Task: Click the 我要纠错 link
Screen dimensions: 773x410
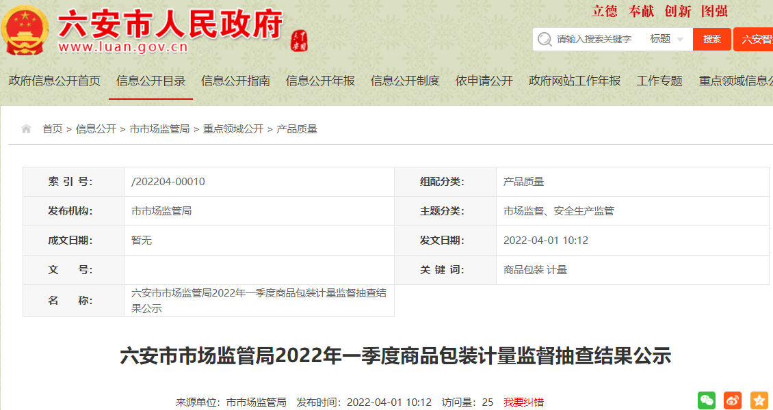Action: (523, 402)
